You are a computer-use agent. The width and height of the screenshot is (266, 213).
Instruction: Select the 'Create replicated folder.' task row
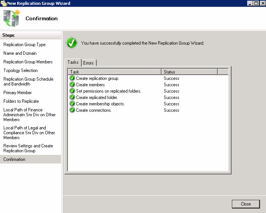(x=148, y=97)
